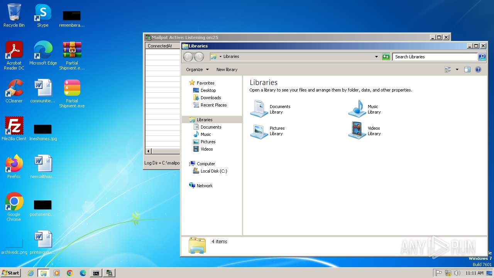This screenshot has height=278, width=494.
Task: Switch to the Explorer taskbar button
Action: point(43,273)
